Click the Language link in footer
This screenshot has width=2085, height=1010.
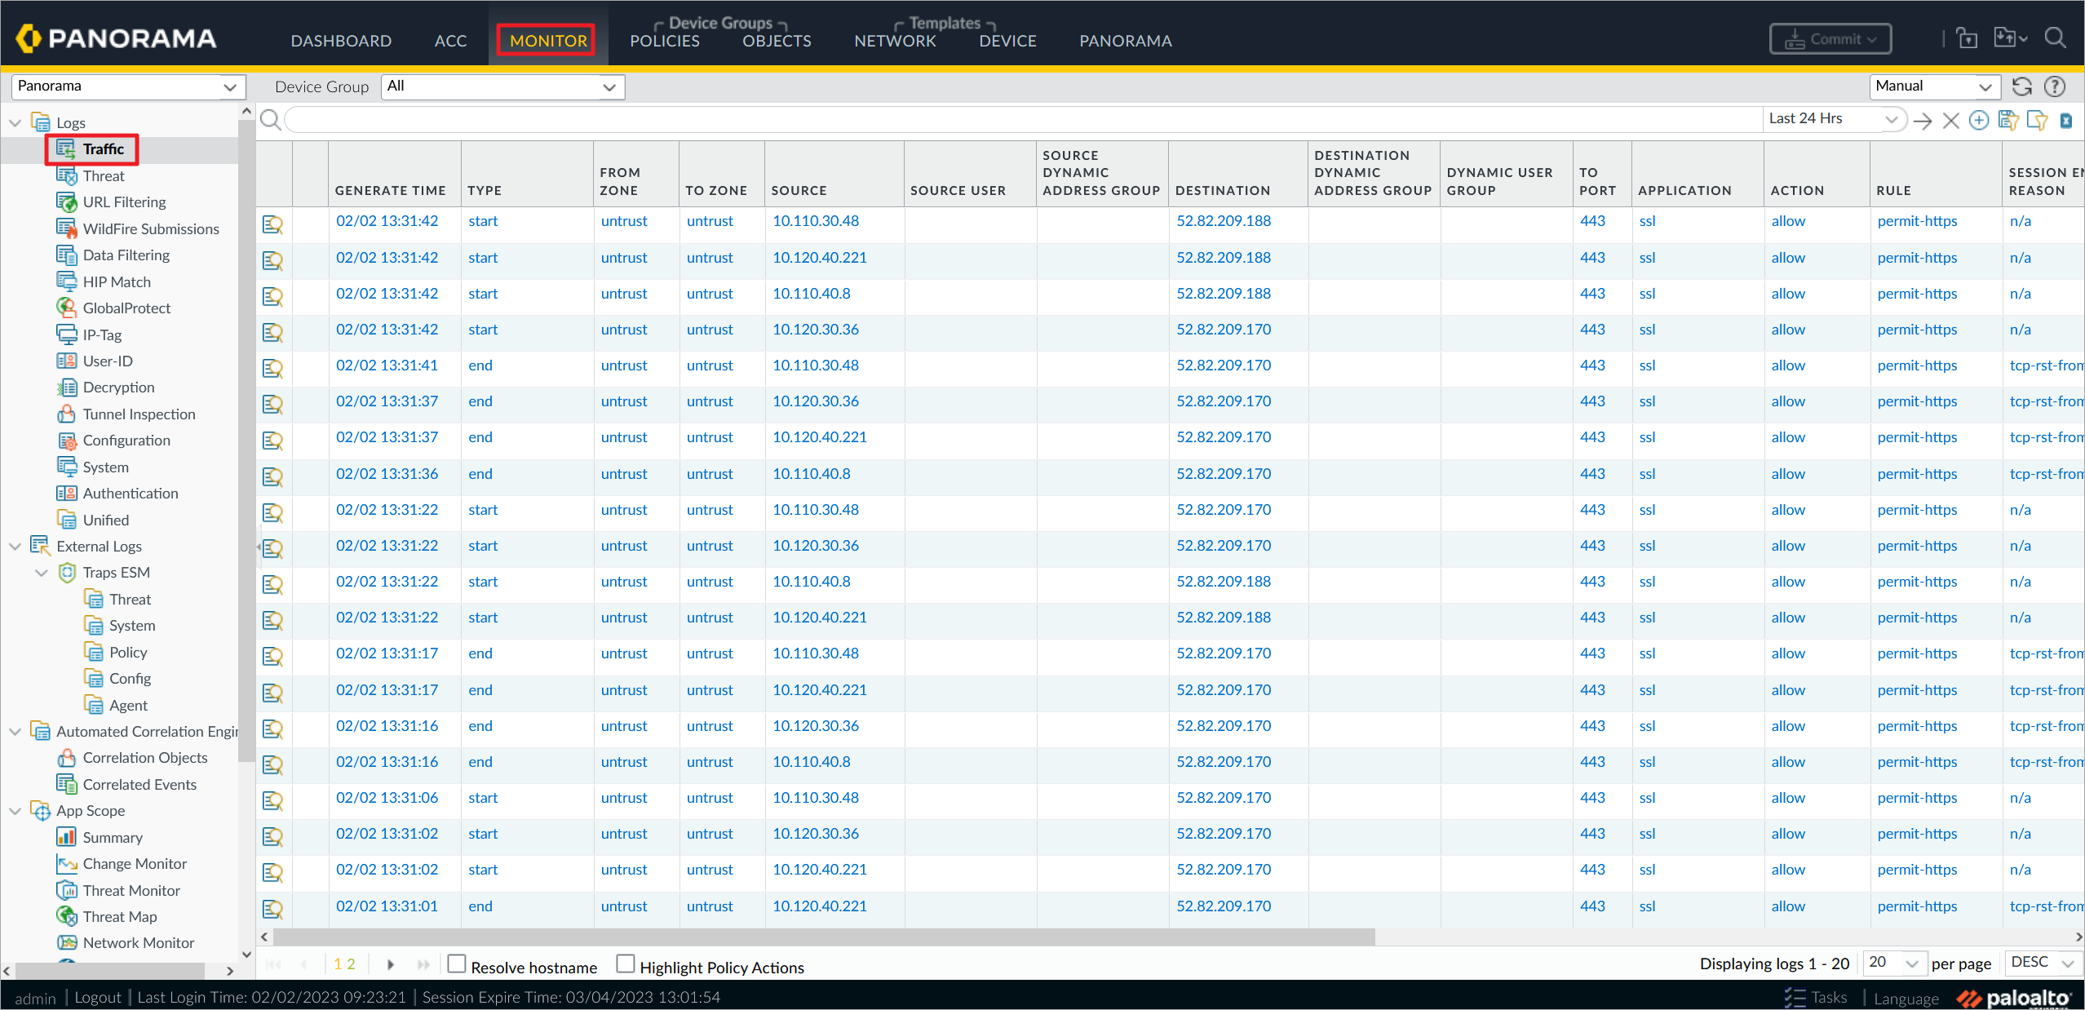1906,998
